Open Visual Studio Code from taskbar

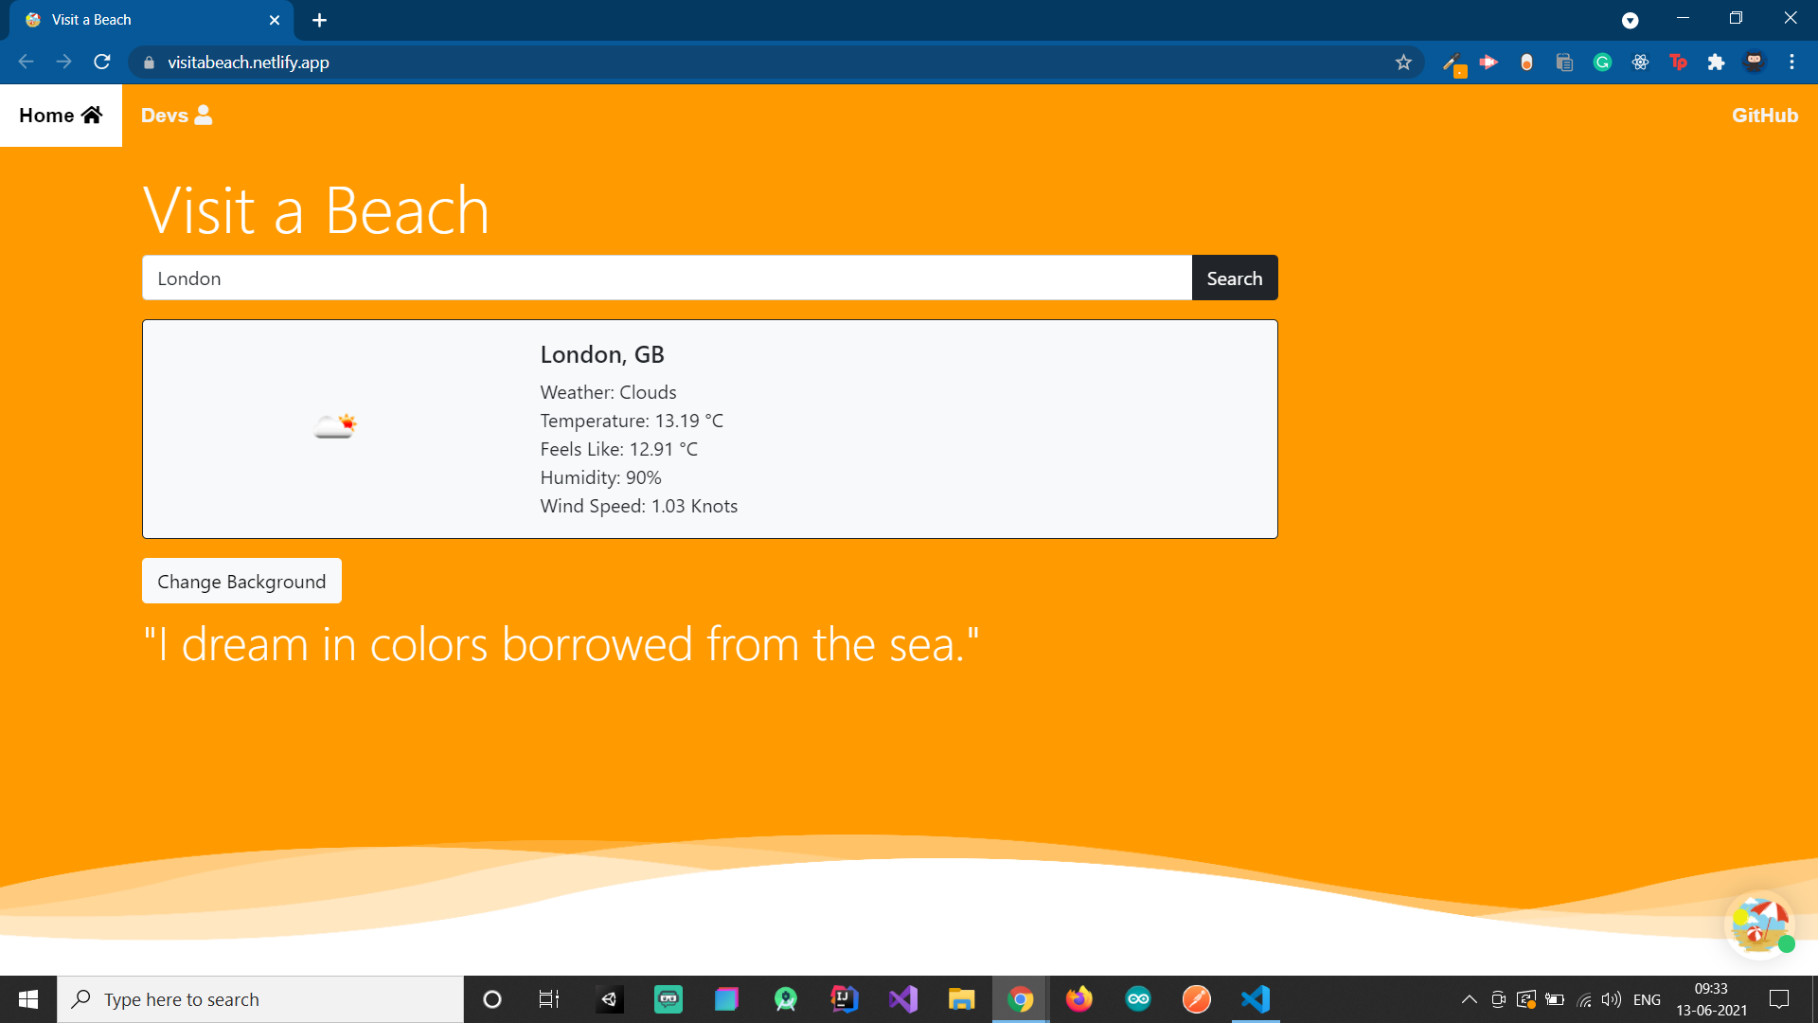click(1256, 999)
